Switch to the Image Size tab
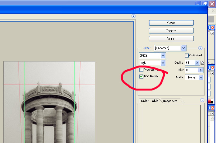The width and height of the screenshot is (216, 143). pos(170,101)
